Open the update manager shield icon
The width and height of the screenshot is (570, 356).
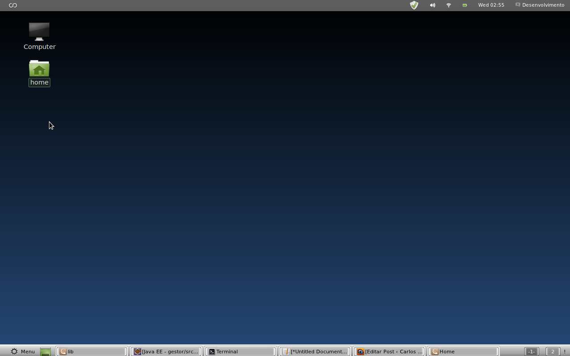pos(414,5)
